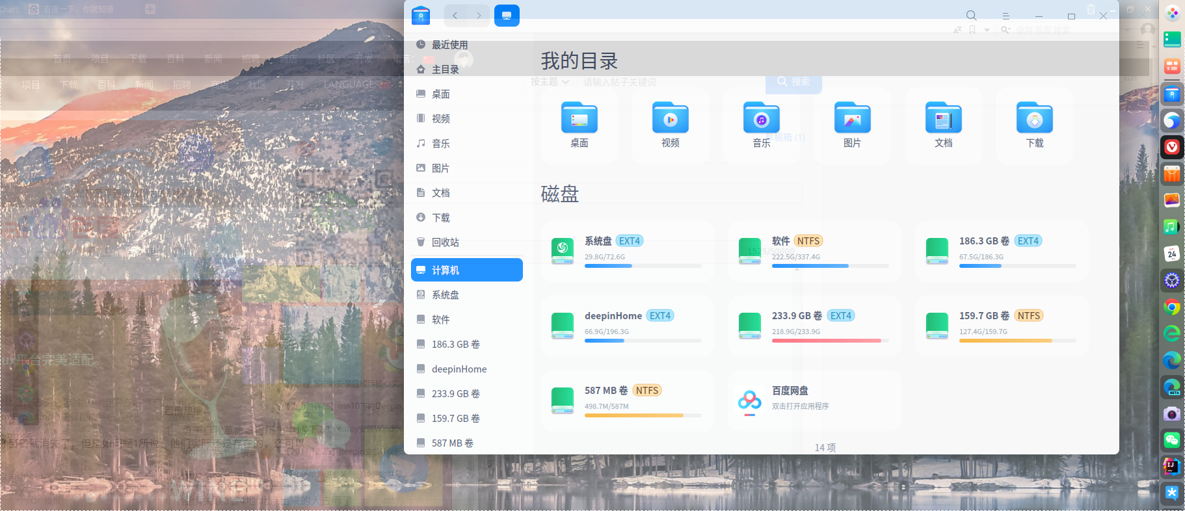Select the 系统盘 drive icon in the disk grid
This screenshot has width=1185, height=511.
coord(563,251)
